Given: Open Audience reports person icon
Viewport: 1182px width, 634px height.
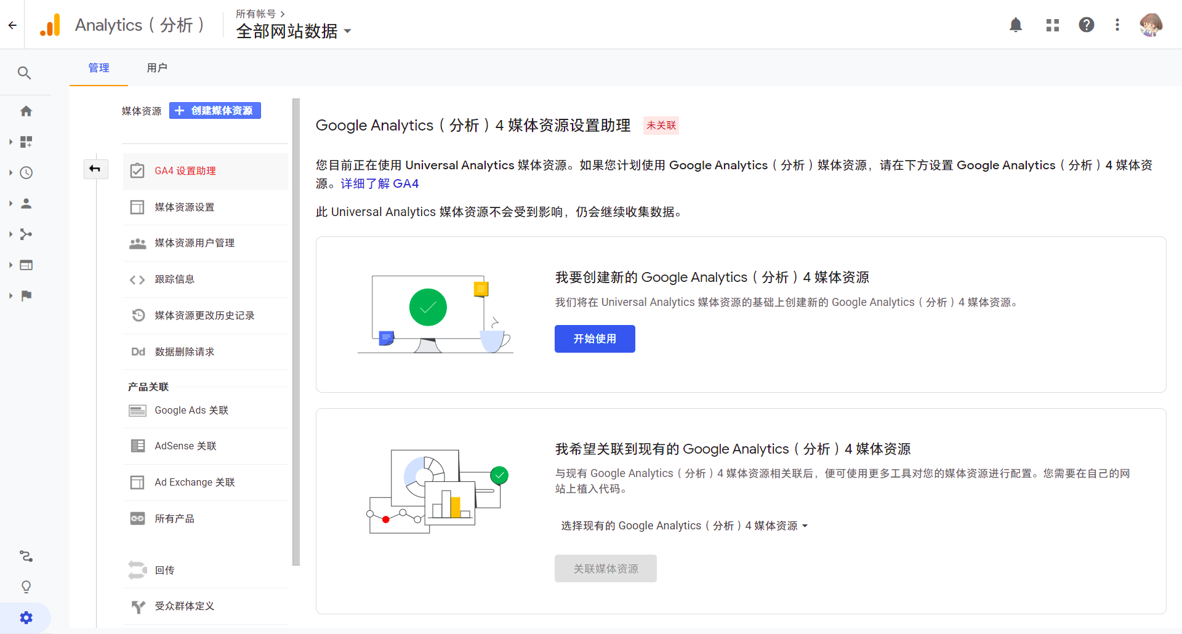Looking at the screenshot, I should (x=26, y=203).
